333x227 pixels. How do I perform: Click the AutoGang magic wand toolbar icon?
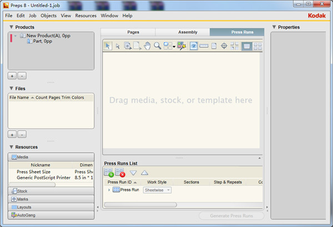[181, 46]
